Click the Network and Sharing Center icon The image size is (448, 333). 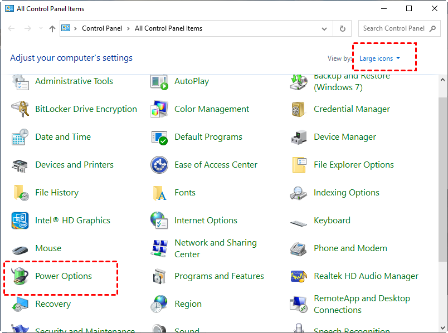[159, 248]
